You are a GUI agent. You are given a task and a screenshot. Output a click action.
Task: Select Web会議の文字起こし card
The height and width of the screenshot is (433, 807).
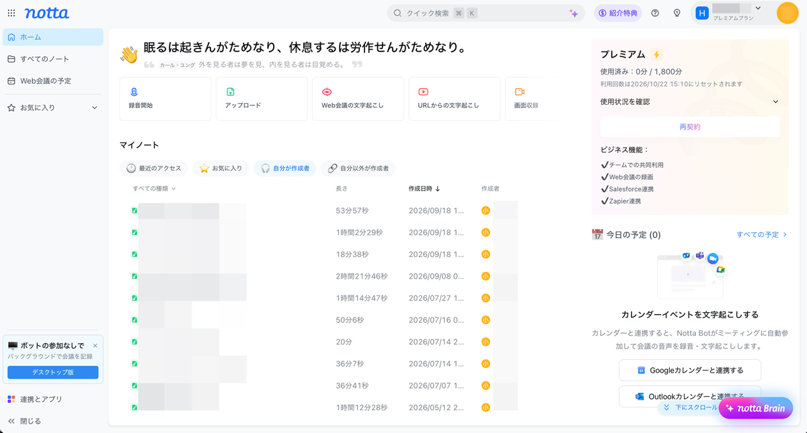(358, 99)
